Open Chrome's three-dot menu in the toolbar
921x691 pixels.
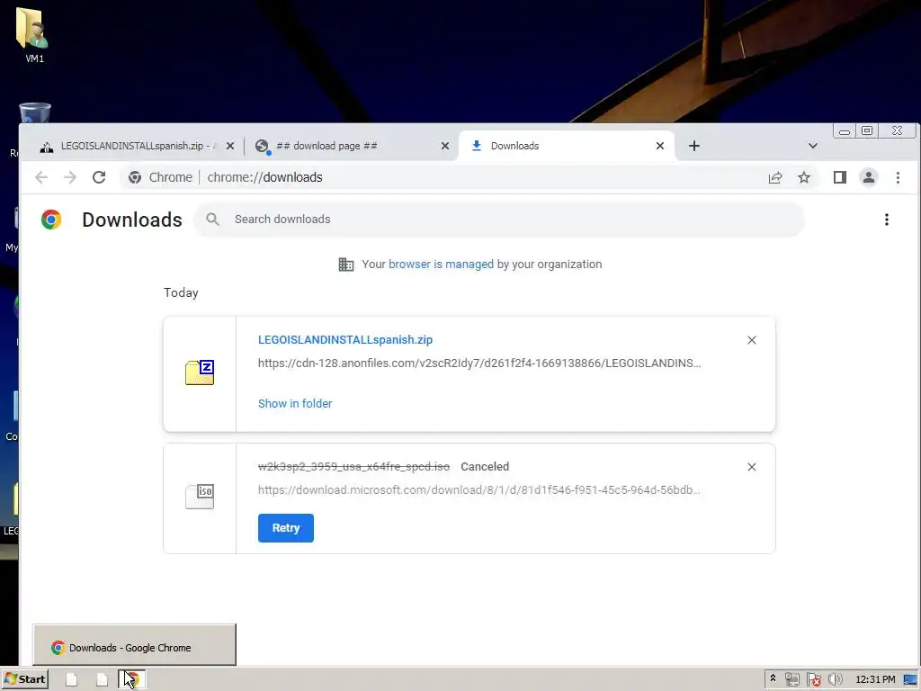point(899,177)
